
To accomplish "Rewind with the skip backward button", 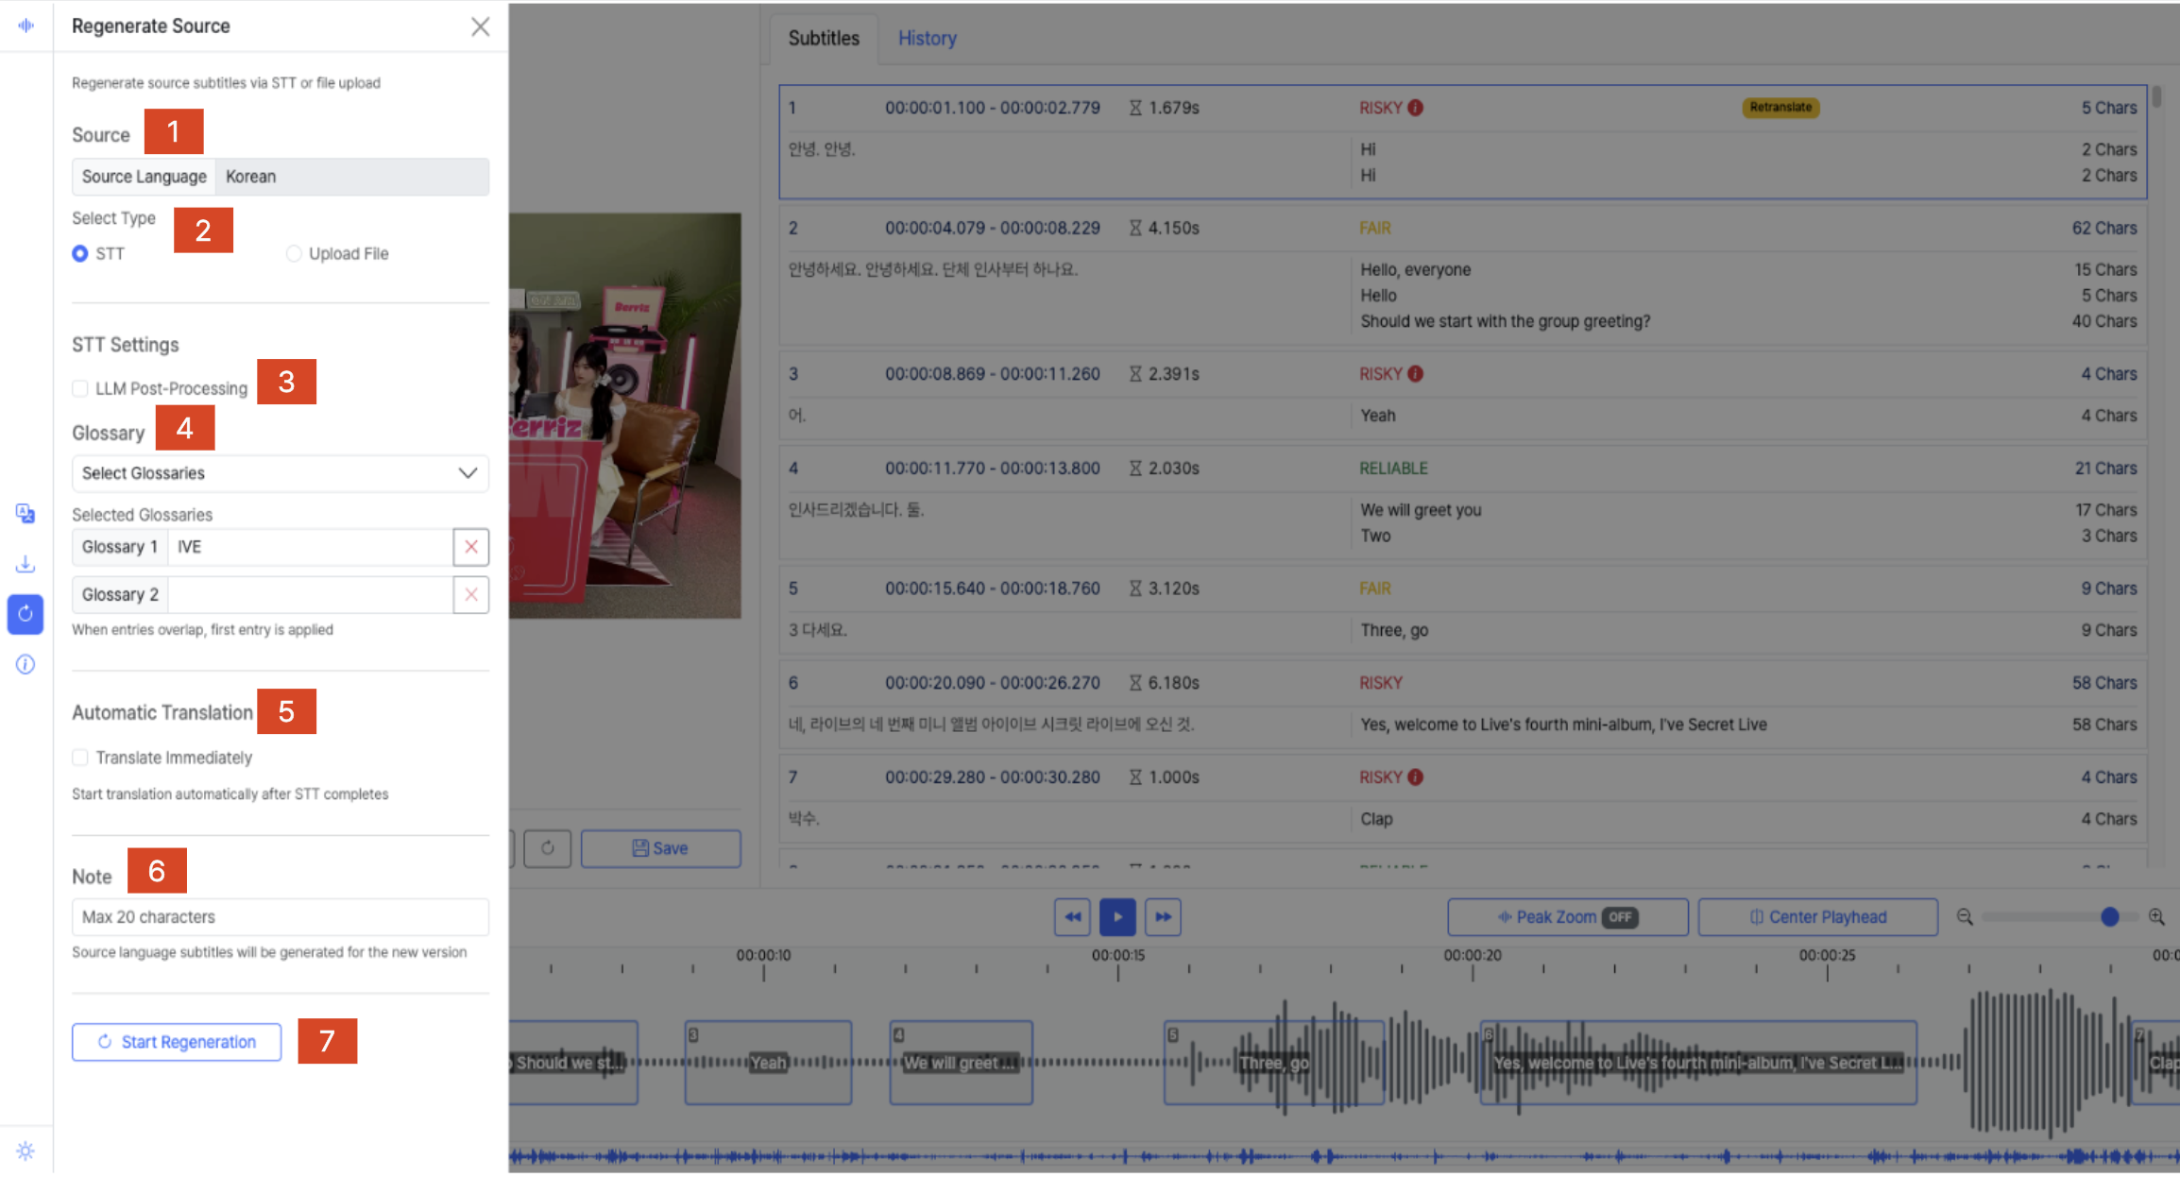I will [x=1072, y=917].
